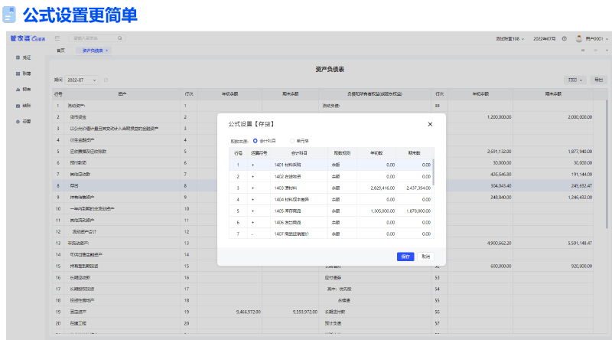Click the refresh icon beside period selector
612x340 pixels.
(x=106, y=80)
